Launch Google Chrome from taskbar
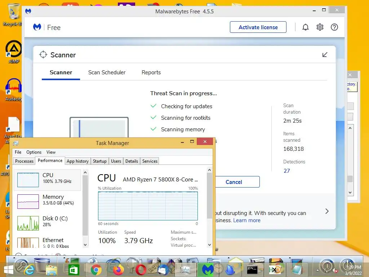Viewport: 369px width, 277px height. coord(96,270)
